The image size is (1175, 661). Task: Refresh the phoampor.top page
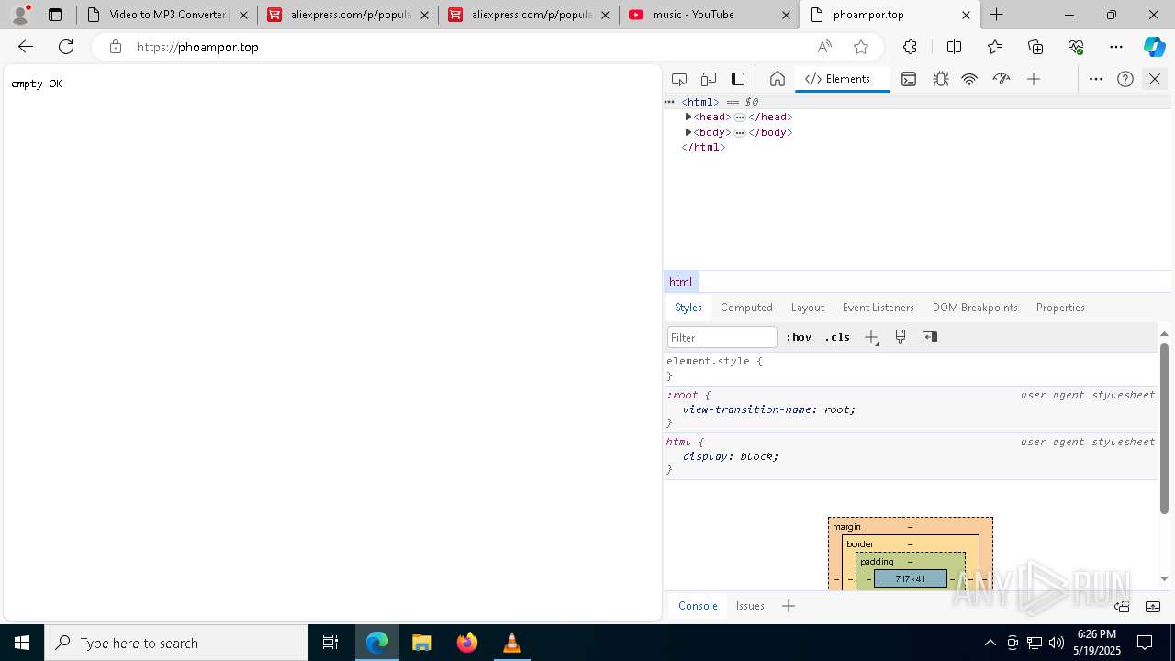(x=66, y=47)
